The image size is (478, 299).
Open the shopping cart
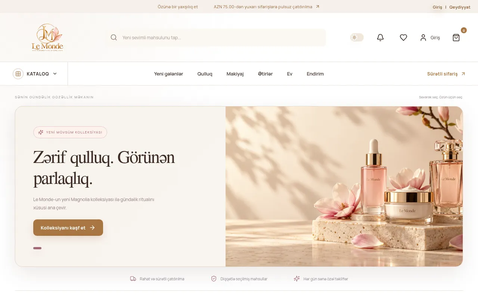tap(456, 37)
